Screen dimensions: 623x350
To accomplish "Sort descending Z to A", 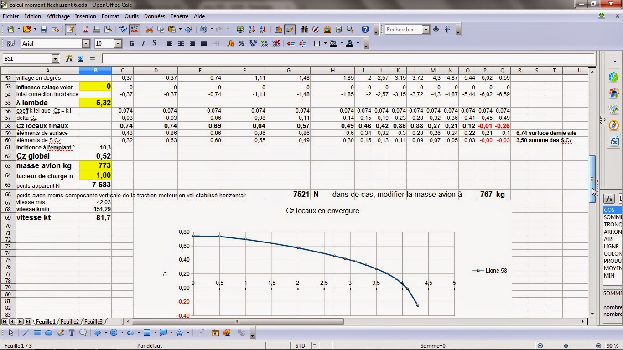I will [x=263, y=29].
